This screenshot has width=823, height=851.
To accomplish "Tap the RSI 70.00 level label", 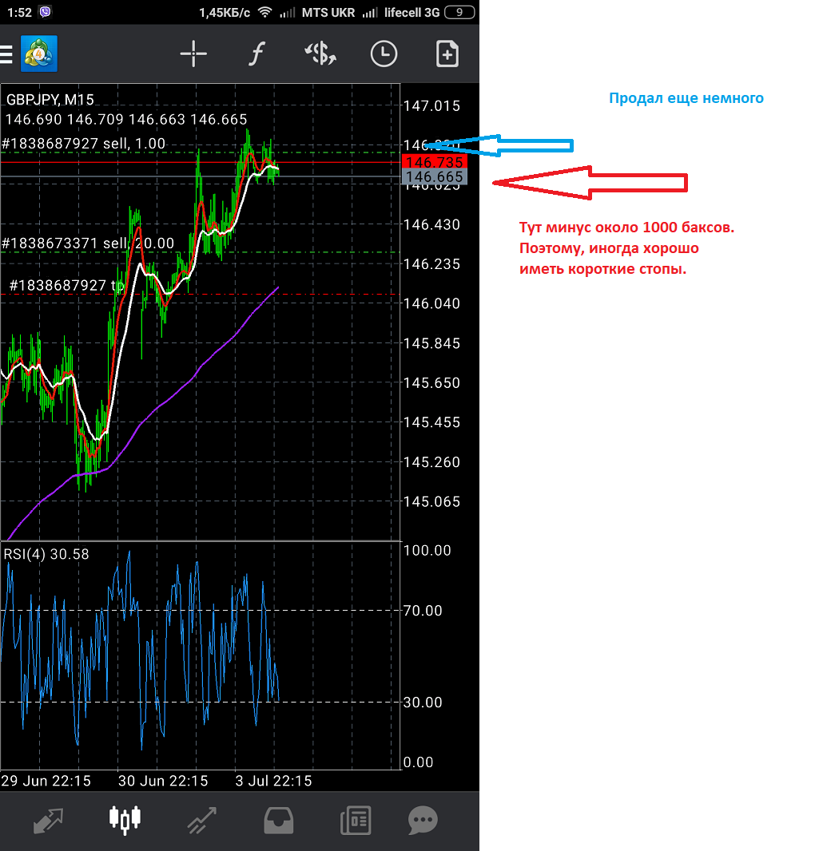I will [x=423, y=611].
